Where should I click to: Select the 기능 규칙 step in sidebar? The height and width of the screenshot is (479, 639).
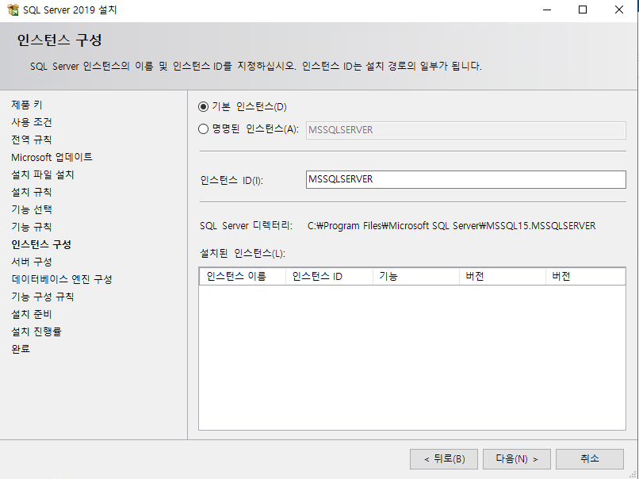tap(32, 227)
